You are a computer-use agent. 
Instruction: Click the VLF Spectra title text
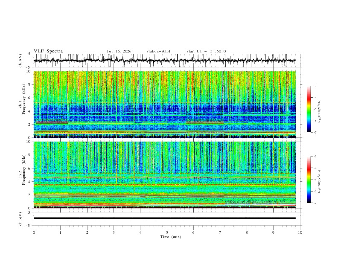[48, 51]
